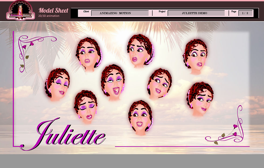Viewport: 264px width, 168px height.
Task: Click the 'Project' label in the header
Action: (x=162, y=11)
